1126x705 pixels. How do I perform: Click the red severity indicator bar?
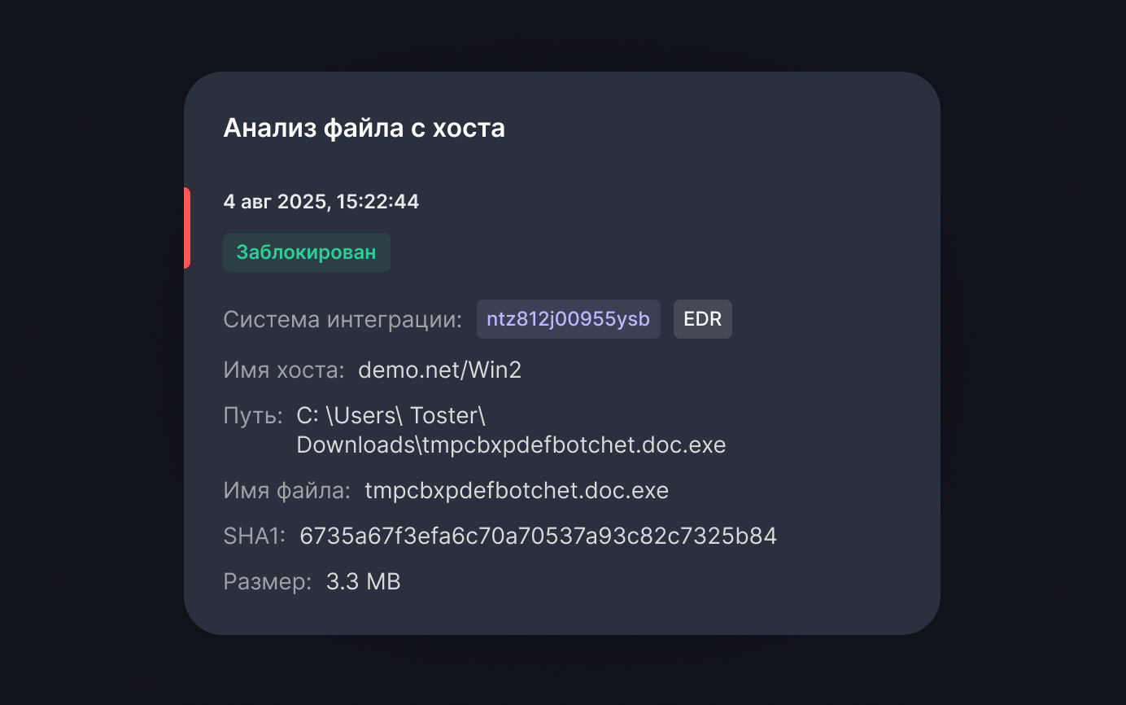[189, 228]
